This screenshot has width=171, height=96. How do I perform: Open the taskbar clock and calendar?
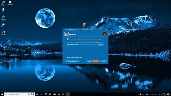163,94
